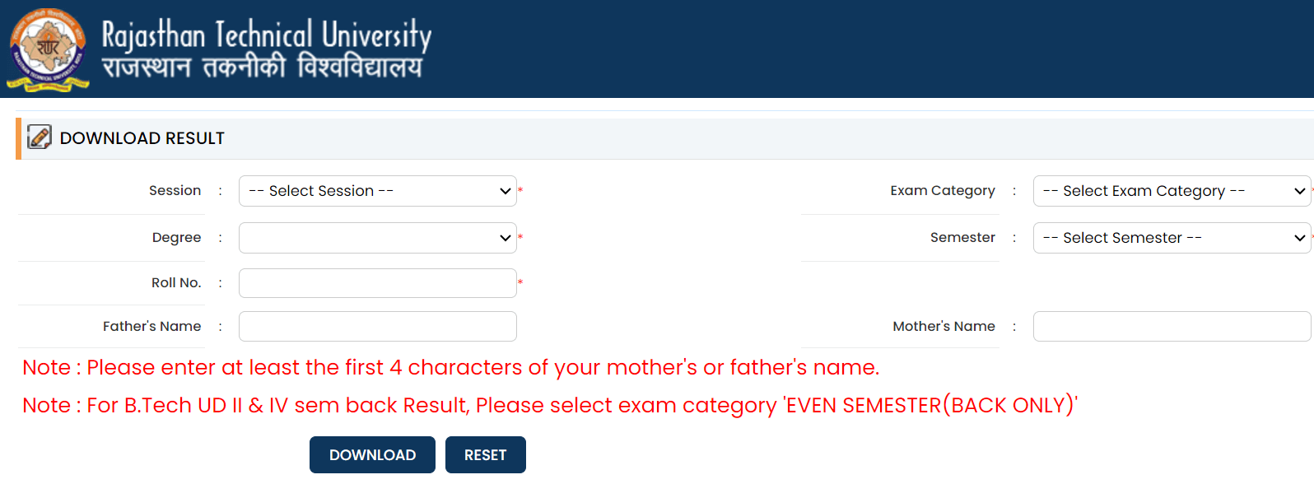Expand the Degree dropdown list
Viewport: 1314px width, 484px height.
click(378, 238)
